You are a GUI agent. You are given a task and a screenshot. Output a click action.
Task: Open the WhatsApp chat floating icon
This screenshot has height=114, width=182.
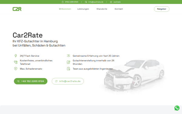coord(177,108)
